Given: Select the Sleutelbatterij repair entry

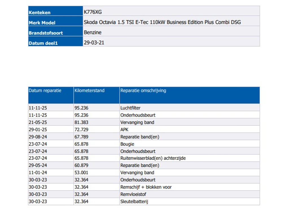Looking at the screenshot, I should click(x=134, y=201).
